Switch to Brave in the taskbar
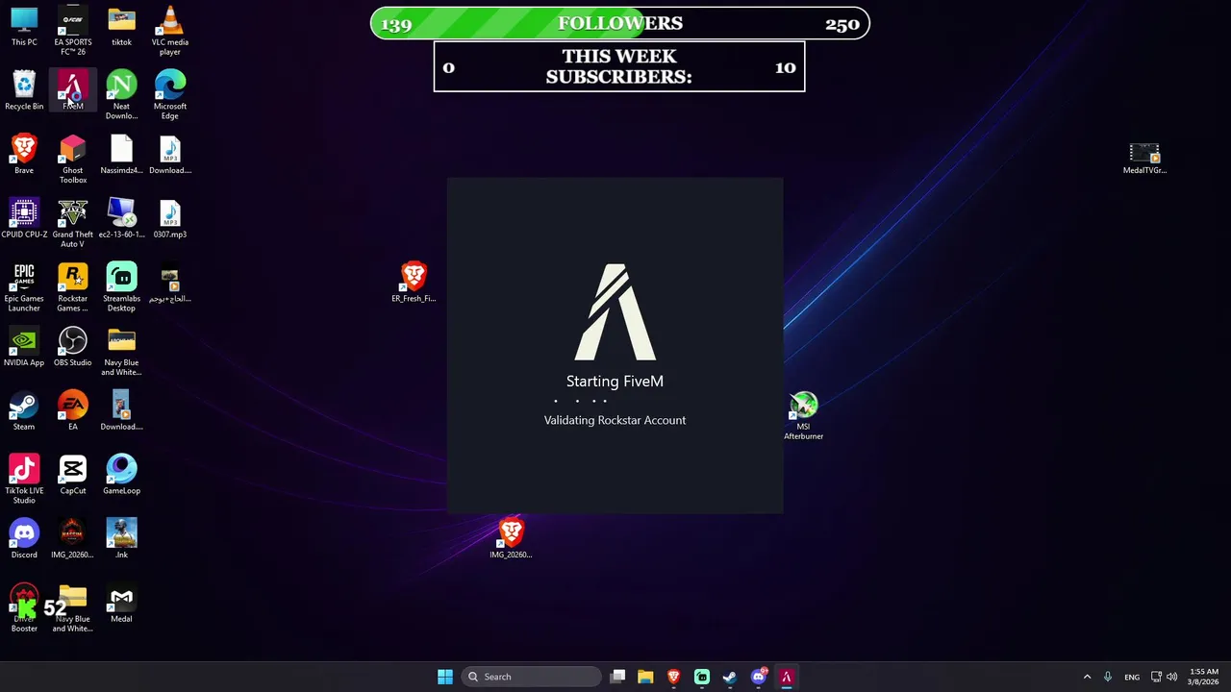 [x=673, y=677]
